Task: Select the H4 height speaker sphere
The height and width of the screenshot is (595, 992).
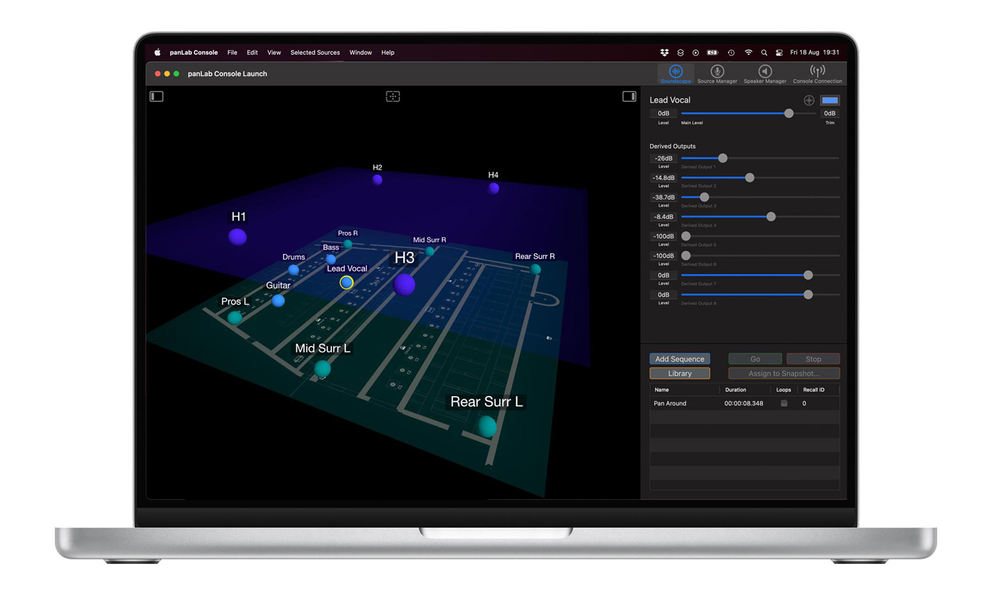Action: pos(493,188)
